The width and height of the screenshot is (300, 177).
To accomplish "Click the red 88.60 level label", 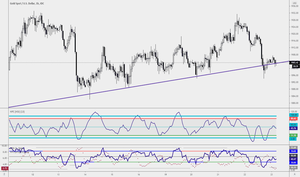I will coord(293,119).
